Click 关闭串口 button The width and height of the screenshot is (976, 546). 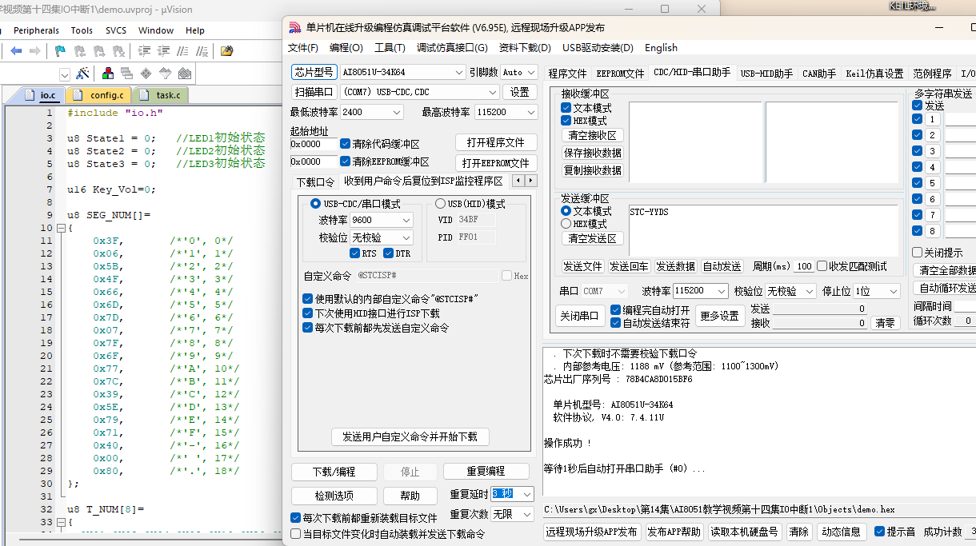click(580, 316)
